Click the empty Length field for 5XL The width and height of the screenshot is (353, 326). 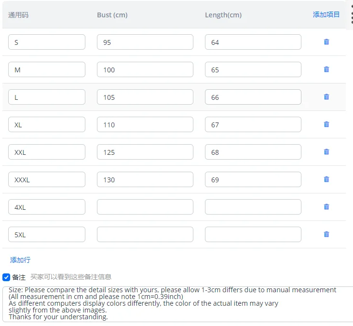pyautogui.click(x=253, y=234)
